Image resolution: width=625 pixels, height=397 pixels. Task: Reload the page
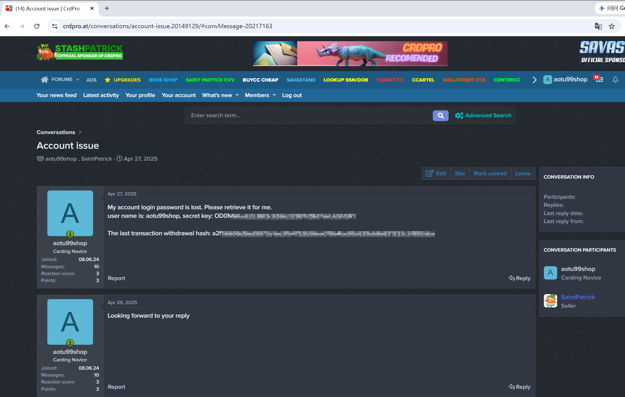[x=37, y=26]
